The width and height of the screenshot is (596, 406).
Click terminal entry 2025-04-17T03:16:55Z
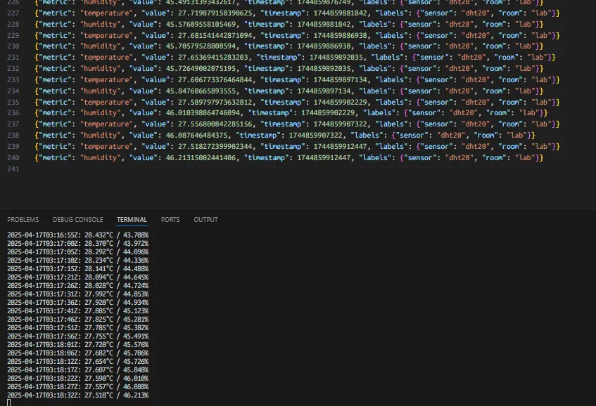click(44, 234)
